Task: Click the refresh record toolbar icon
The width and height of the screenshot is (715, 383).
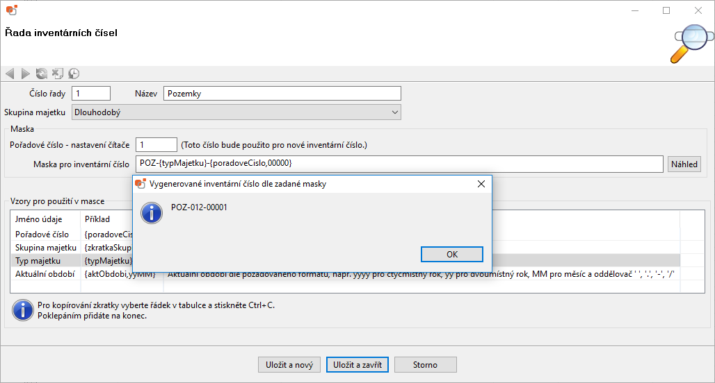Action: coord(42,74)
